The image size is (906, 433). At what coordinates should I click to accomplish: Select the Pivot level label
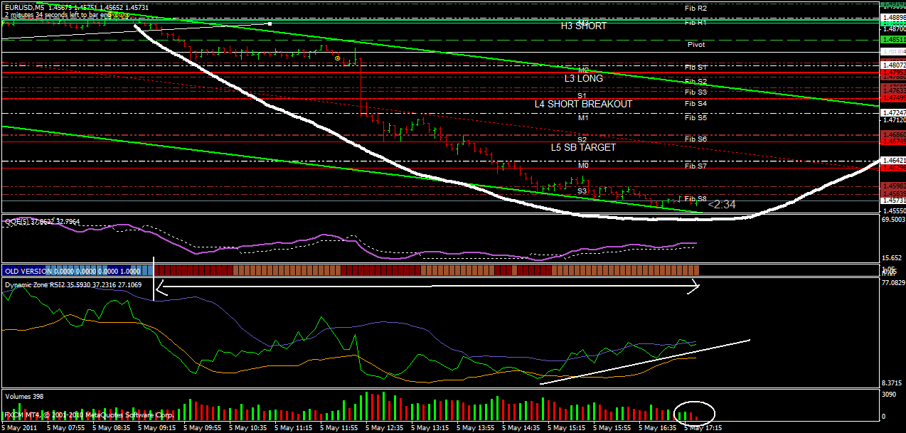point(696,44)
